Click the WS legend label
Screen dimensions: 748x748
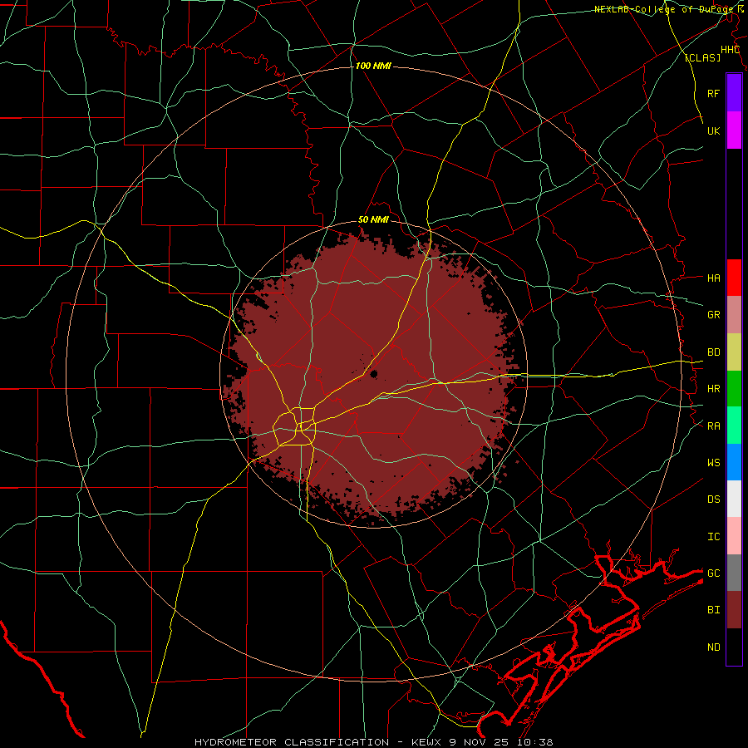713,462
